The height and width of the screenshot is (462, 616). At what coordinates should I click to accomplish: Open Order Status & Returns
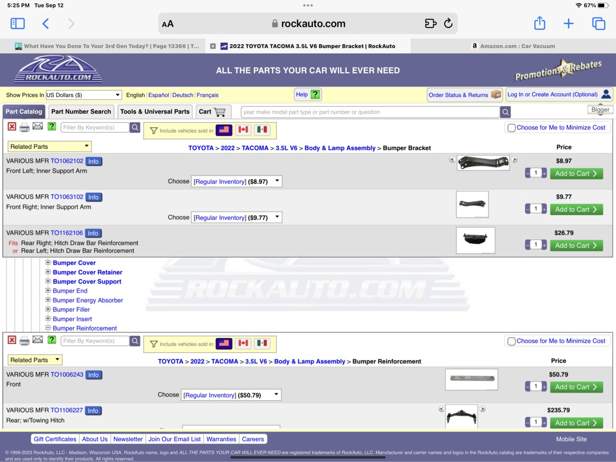click(465, 95)
